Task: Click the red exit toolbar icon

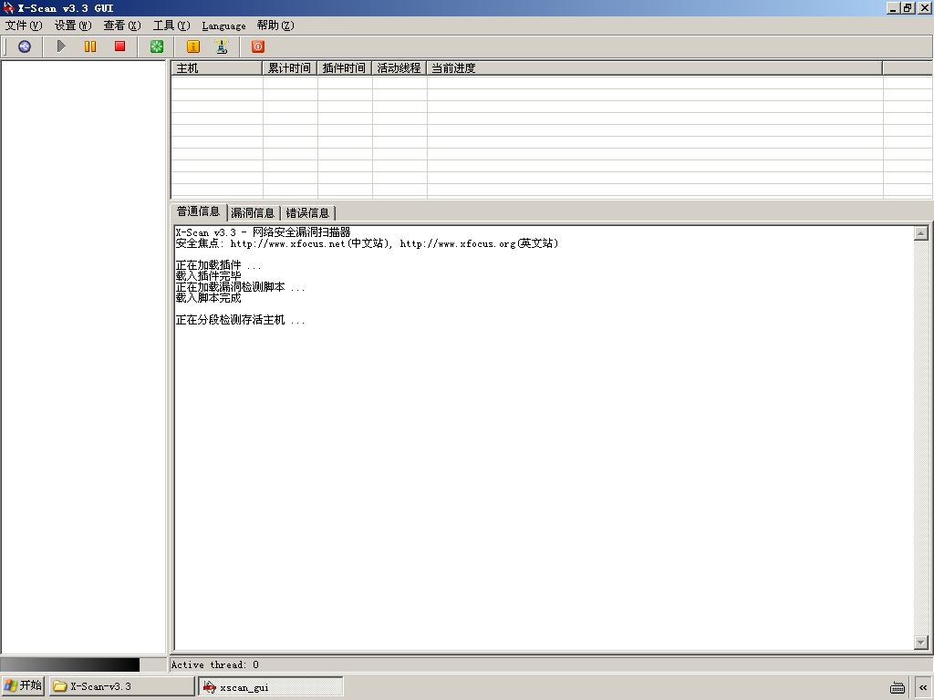Action: point(258,46)
